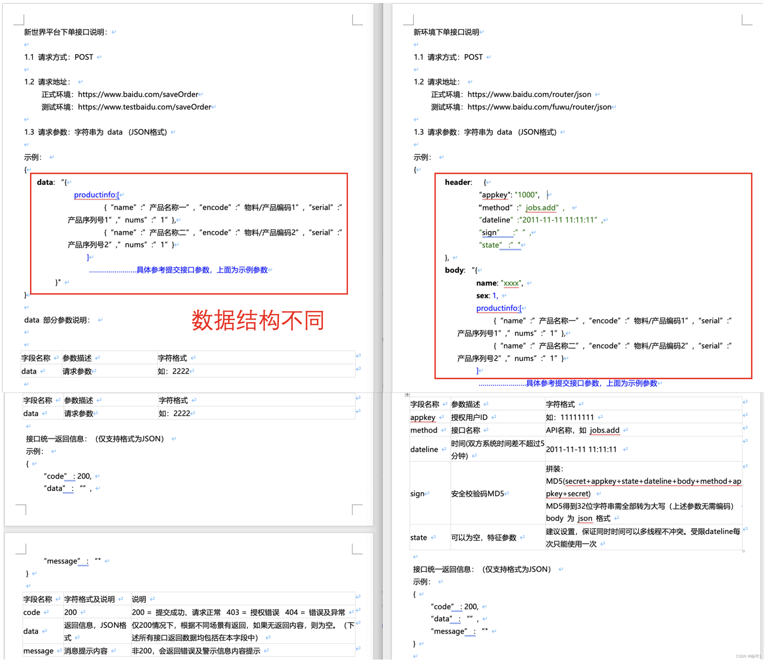Click the bold 'header:' label

pyautogui.click(x=458, y=182)
